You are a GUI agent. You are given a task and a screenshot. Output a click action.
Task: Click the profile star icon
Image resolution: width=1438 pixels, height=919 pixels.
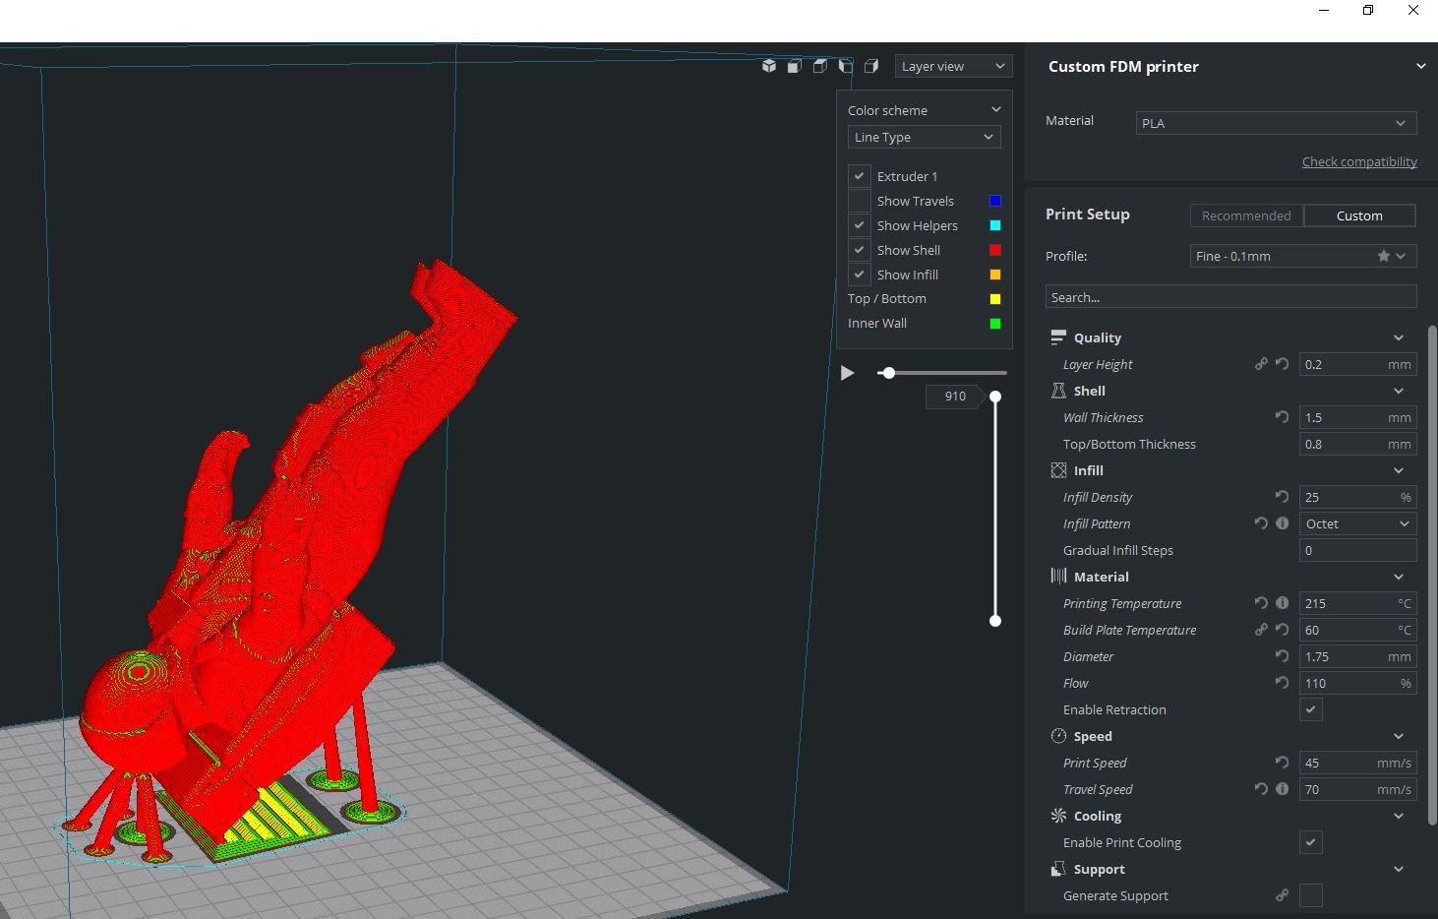coord(1384,256)
